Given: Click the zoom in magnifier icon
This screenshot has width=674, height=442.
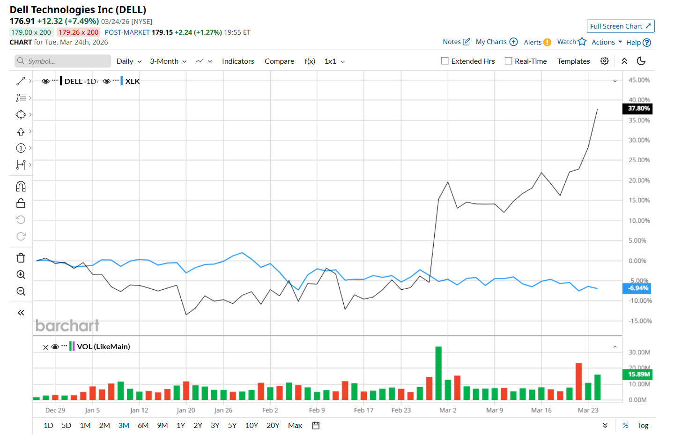Looking at the screenshot, I should tap(21, 275).
